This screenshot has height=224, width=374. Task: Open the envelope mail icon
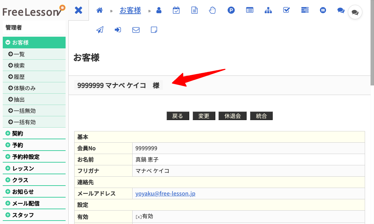(136, 30)
